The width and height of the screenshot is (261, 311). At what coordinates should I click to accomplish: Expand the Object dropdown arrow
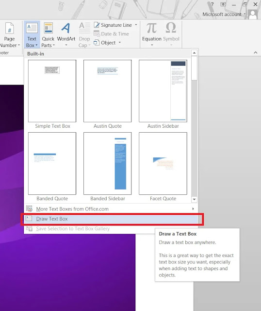[x=120, y=42]
